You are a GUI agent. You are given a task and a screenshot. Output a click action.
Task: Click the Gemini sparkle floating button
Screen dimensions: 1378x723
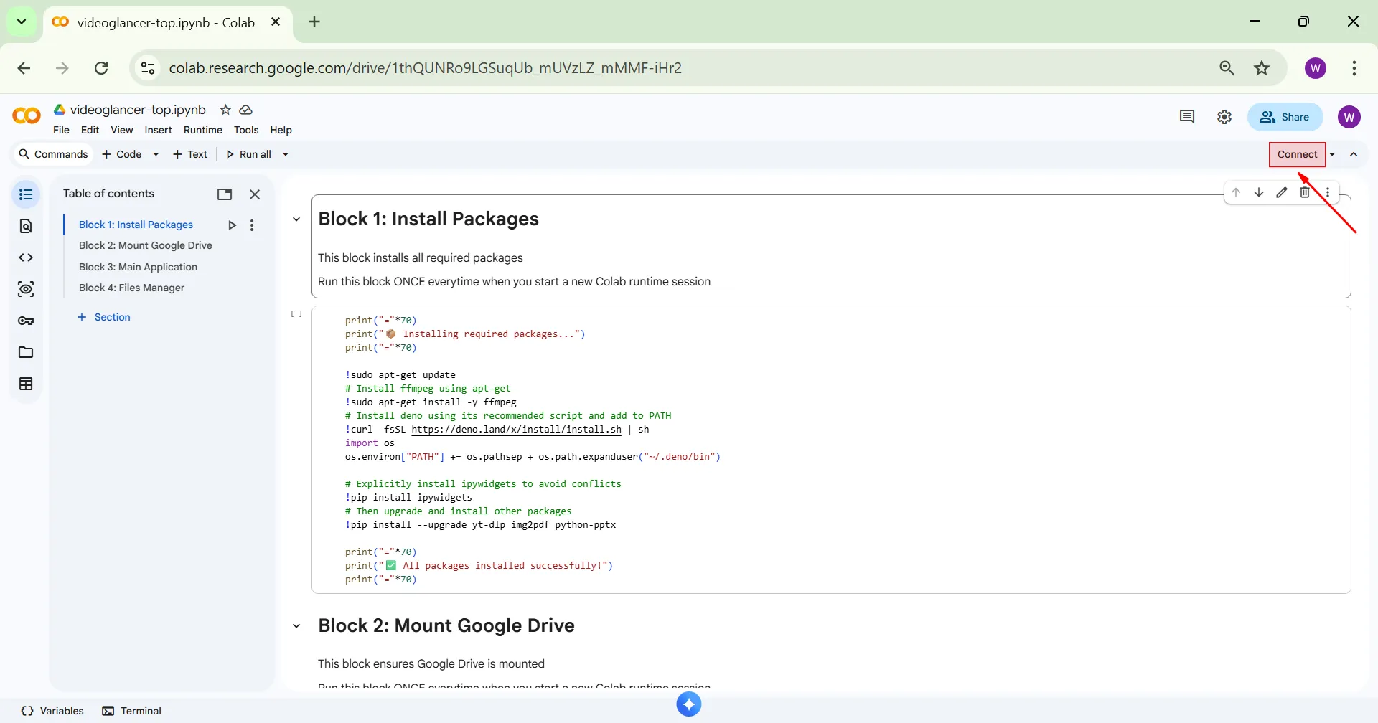point(689,704)
